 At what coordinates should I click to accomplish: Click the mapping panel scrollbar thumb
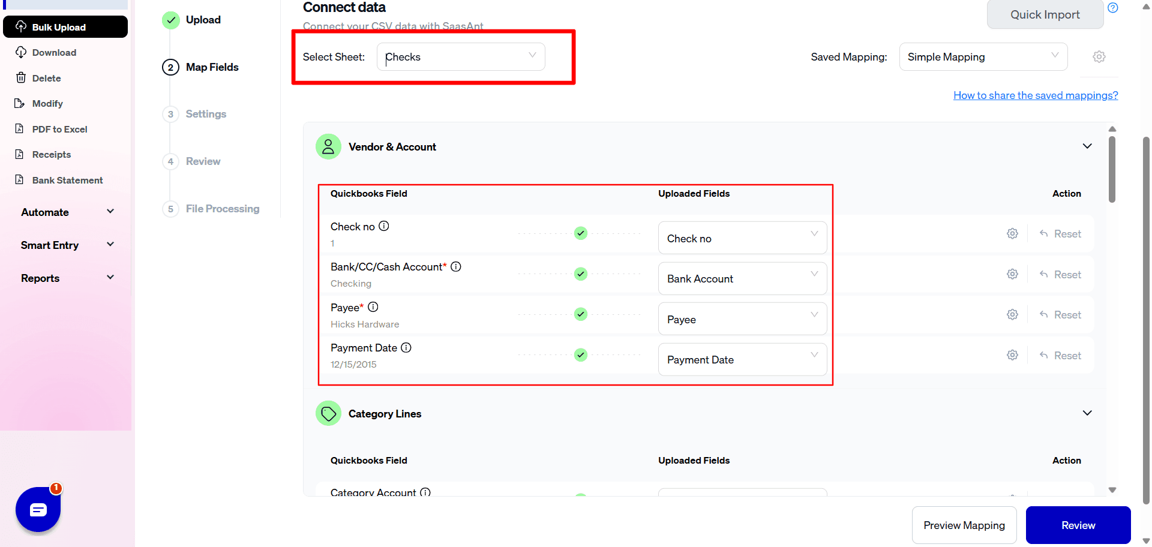1112,169
